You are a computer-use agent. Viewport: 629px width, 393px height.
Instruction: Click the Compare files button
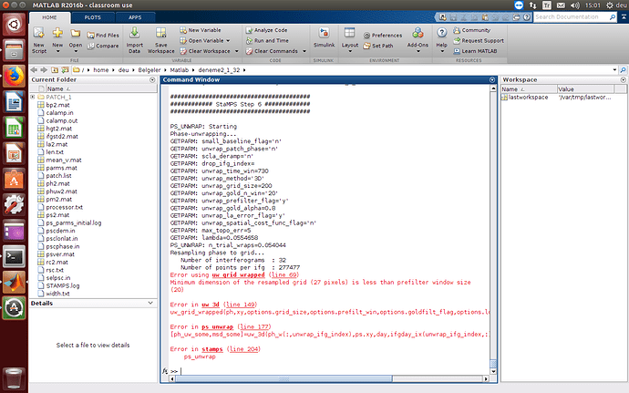click(103, 46)
